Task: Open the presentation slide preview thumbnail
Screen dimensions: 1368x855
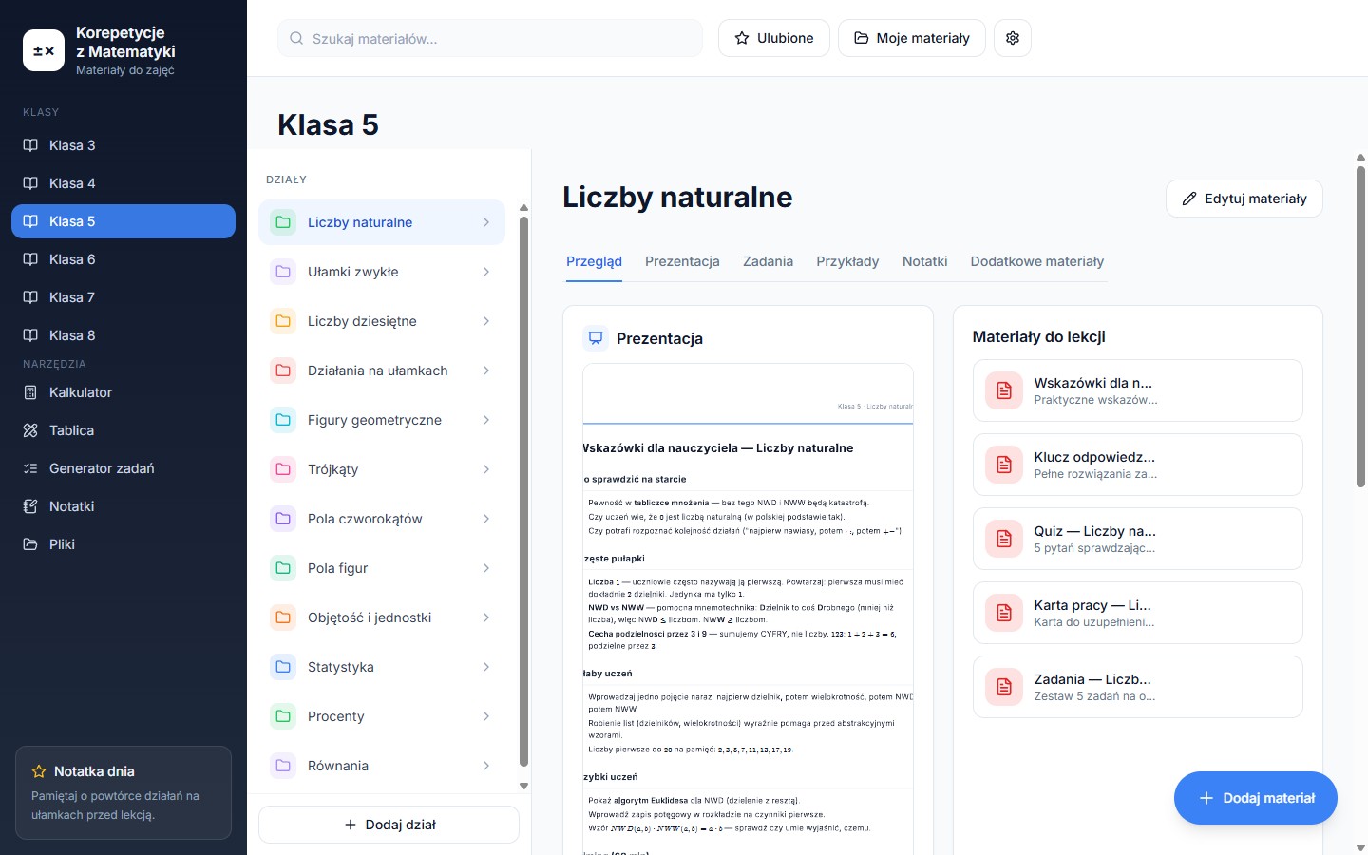Action: pos(748,608)
